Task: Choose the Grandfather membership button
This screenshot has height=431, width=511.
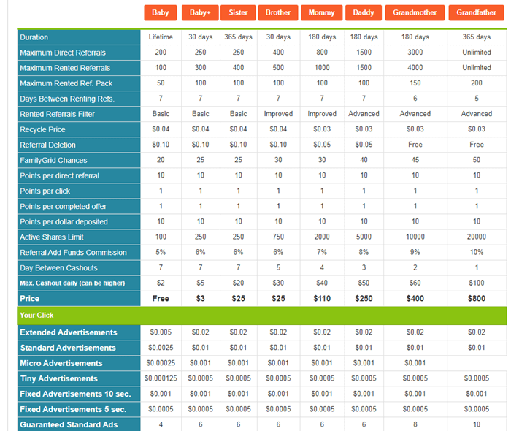Action: click(476, 12)
